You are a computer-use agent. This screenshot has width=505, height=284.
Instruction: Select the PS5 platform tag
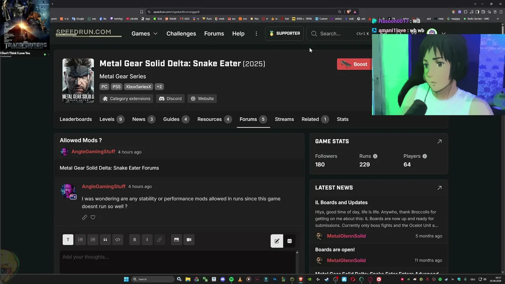click(x=116, y=87)
